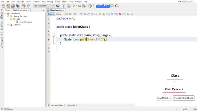Viewport: 197px width, 111px height.
Task: Open the Profile menu
Action: 57,2
